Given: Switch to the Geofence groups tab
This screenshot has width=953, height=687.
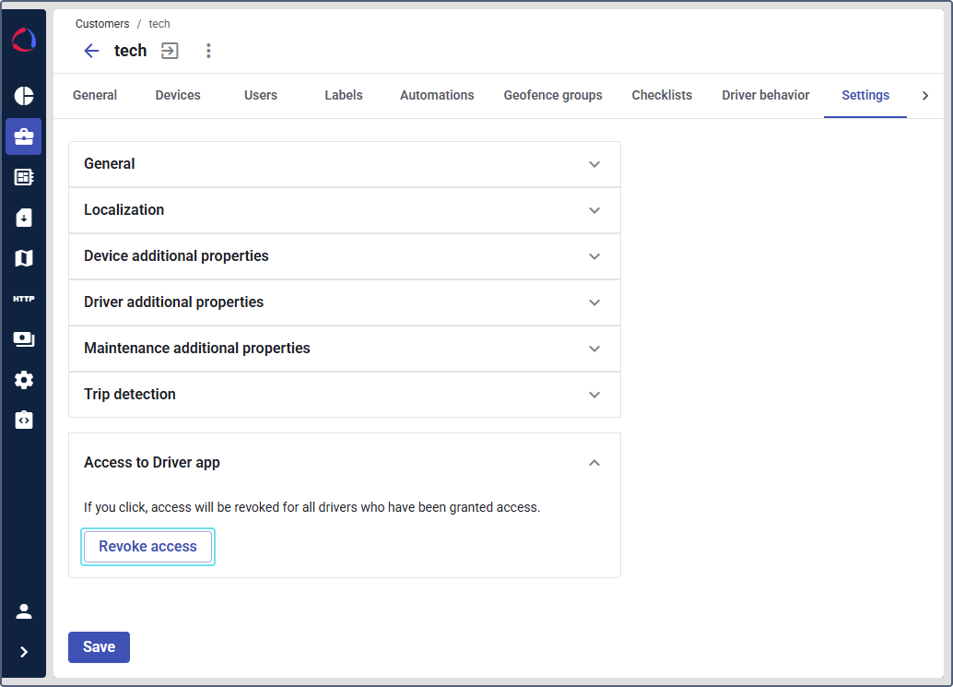Looking at the screenshot, I should [x=553, y=95].
